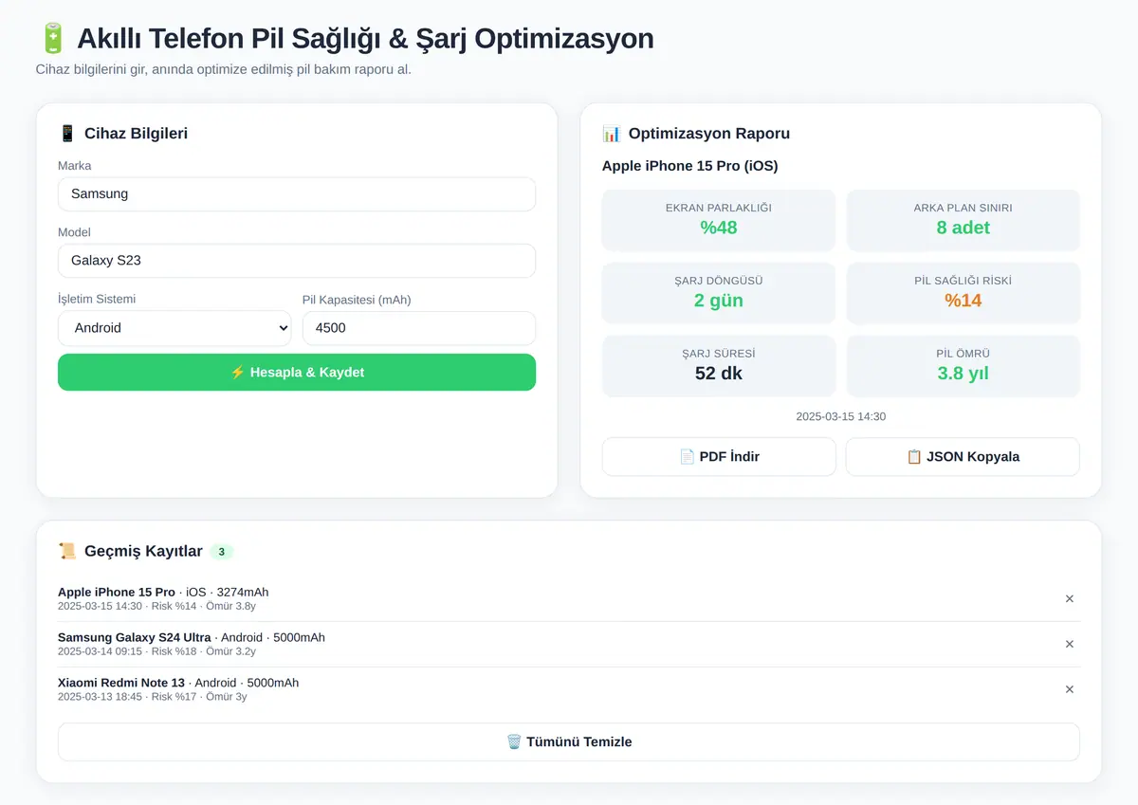Click the Şarj Süresi 52 dk card
Screen dimensions: 1138x805
tap(719, 366)
